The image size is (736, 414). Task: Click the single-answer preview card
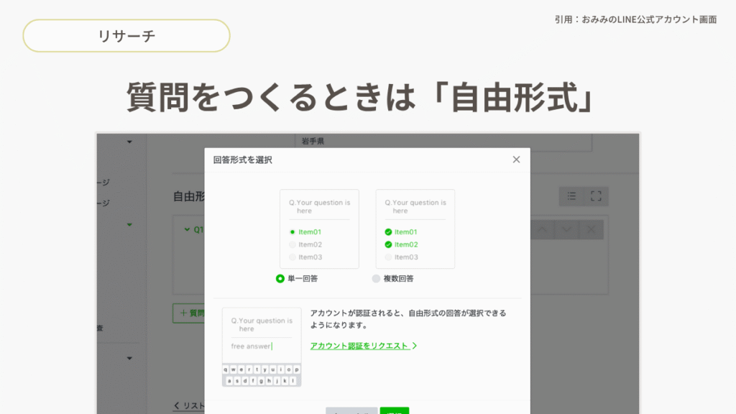319,229
